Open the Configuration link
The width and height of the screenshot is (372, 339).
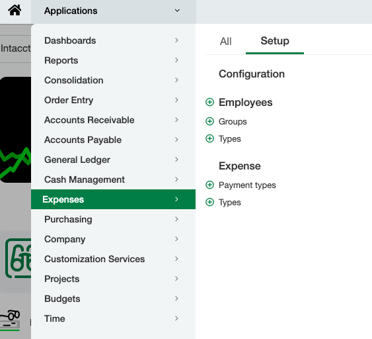pos(252,74)
